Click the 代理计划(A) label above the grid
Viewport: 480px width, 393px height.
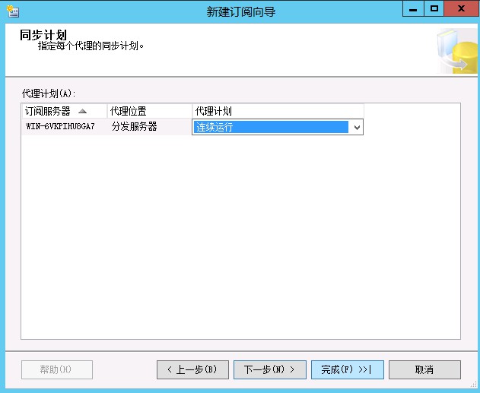[x=49, y=93]
